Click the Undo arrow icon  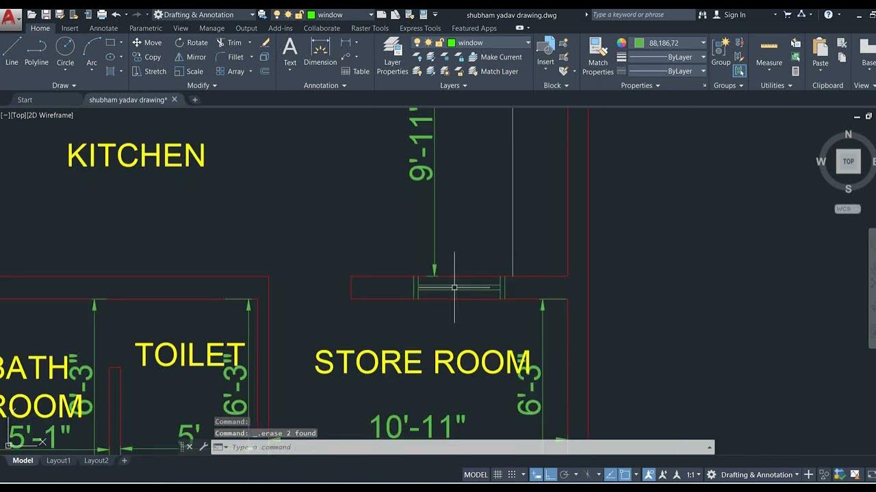(x=116, y=14)
